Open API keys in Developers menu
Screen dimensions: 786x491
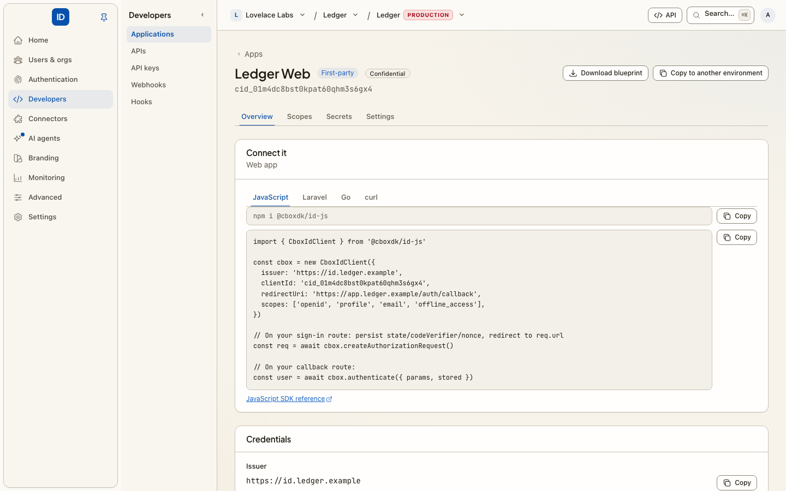point(169,68)
